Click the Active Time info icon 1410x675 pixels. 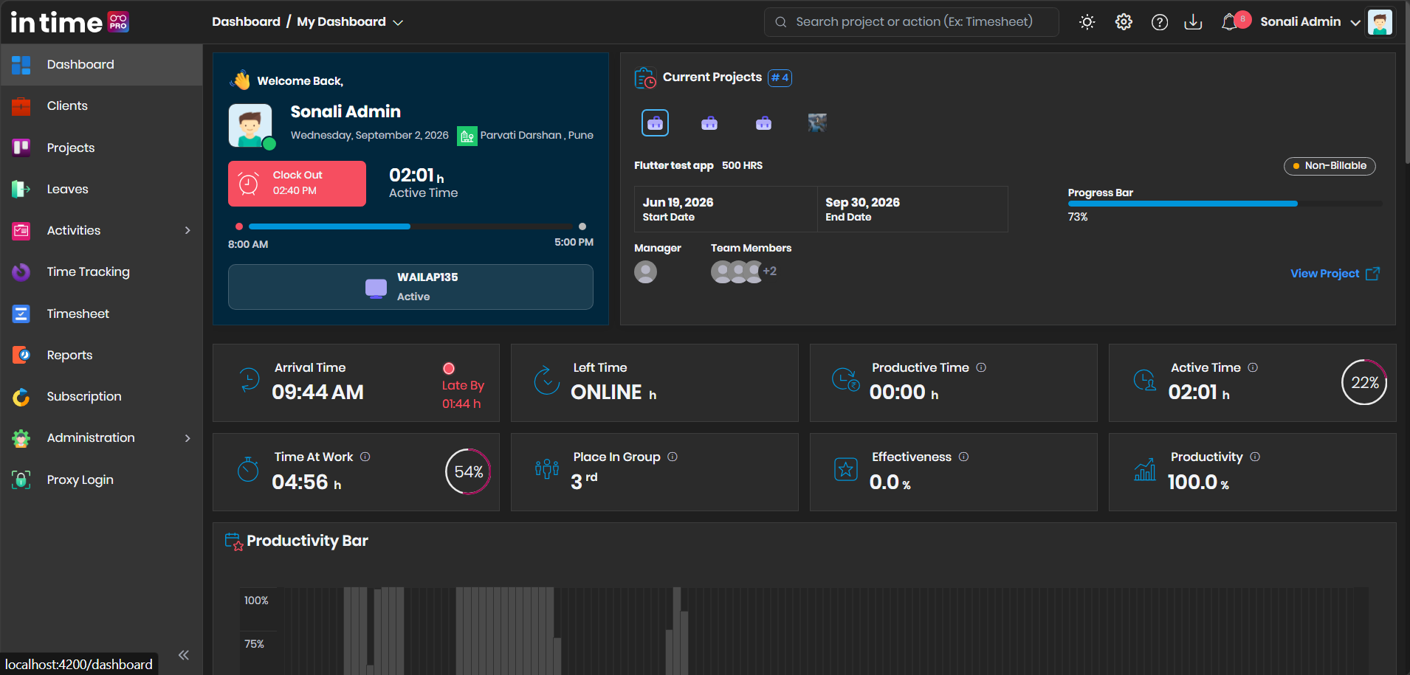[1253, 367]
